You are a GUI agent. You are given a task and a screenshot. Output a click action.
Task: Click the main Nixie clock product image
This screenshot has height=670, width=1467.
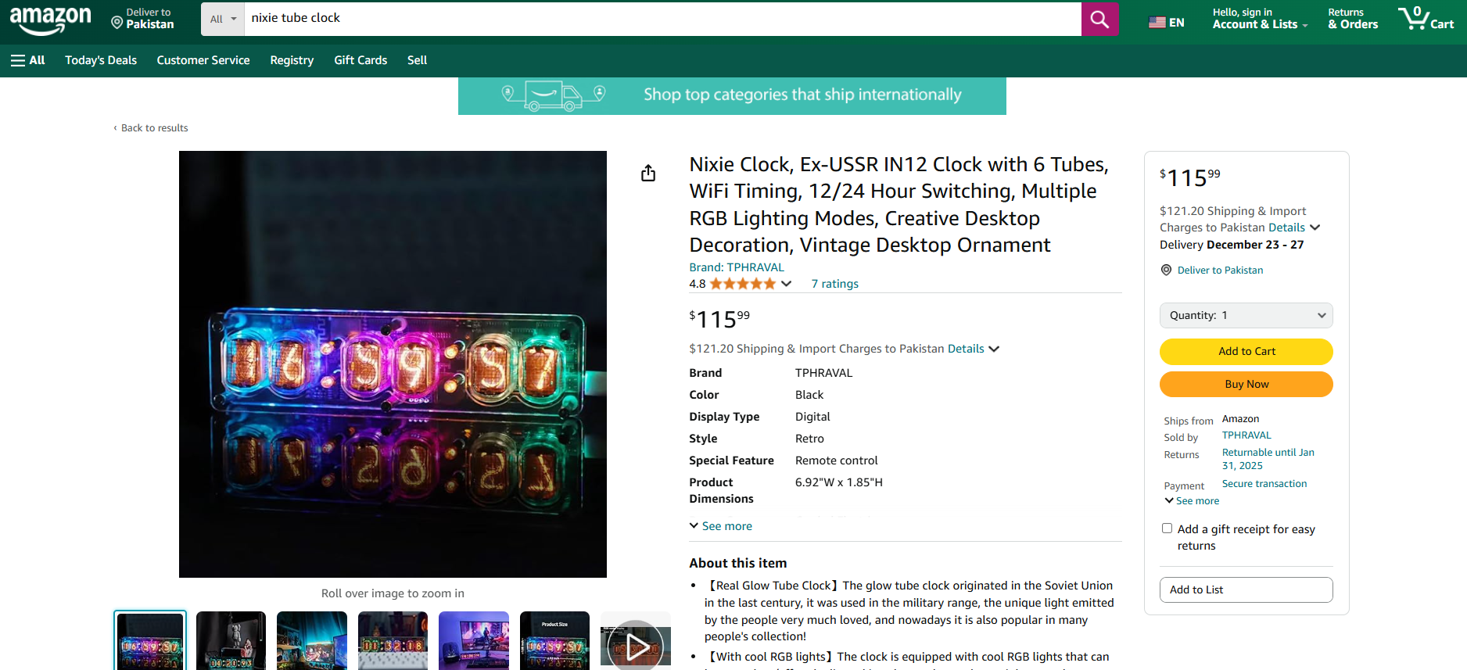(393, 364)
